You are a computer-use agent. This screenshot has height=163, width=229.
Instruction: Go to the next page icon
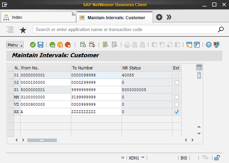coord(170,45)
